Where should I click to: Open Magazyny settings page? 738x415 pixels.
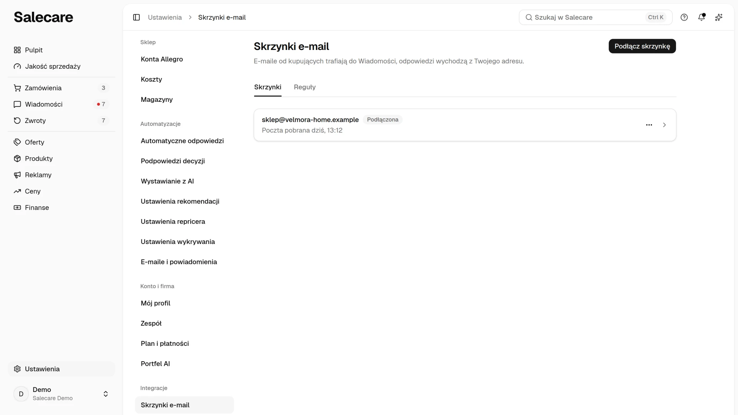click(x=184, y=100)
